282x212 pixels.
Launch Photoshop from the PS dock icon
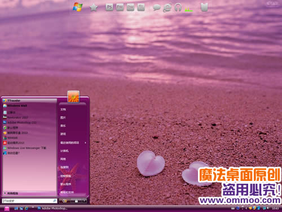pyautogui.click(x=109, y=7)
